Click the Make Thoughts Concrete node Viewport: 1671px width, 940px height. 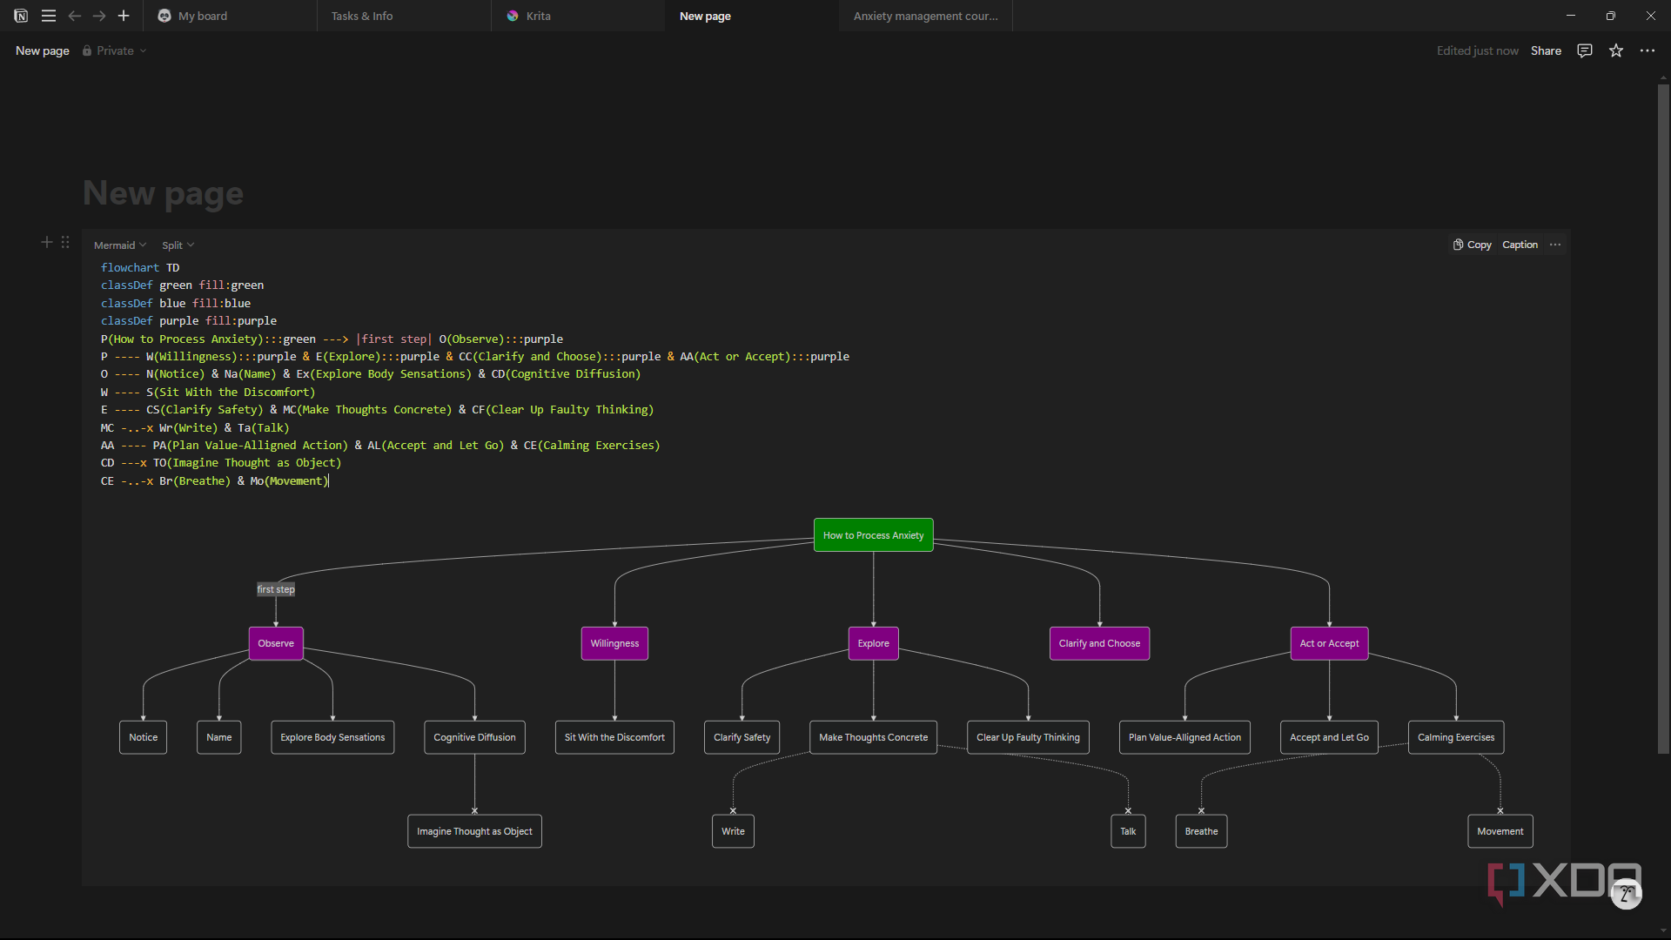tap(873, 737)
